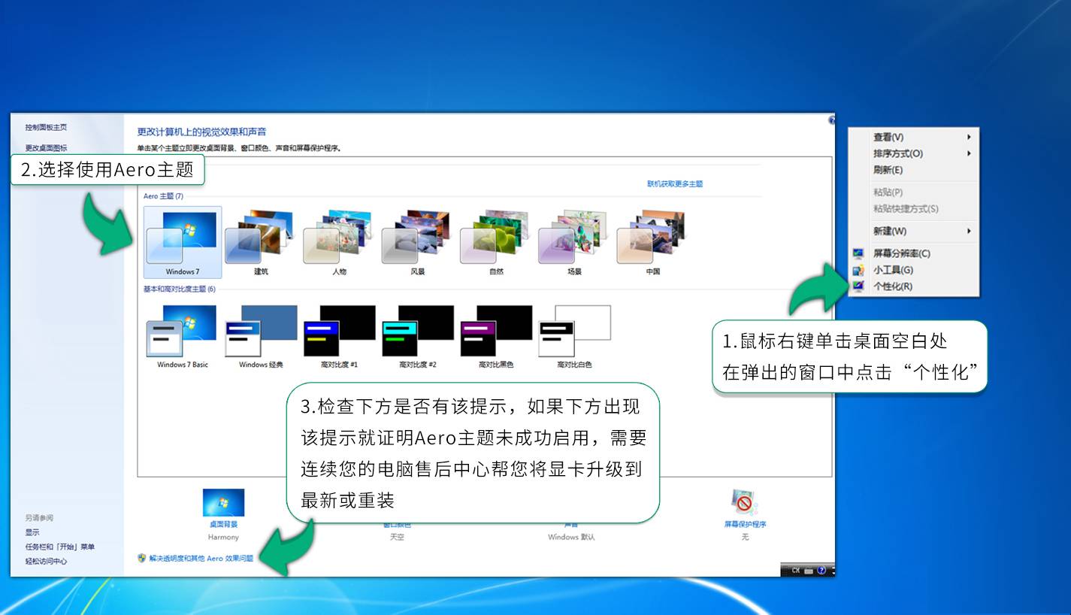1071x615 pixels.
Task: Expand the 排序方式(O) submenu
Action: [x=914, y=153]
